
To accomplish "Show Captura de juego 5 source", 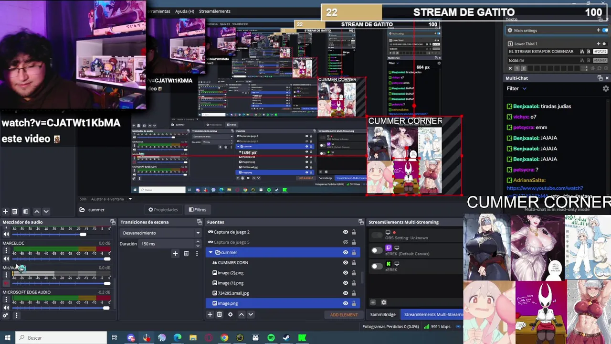I will (346, 242).
